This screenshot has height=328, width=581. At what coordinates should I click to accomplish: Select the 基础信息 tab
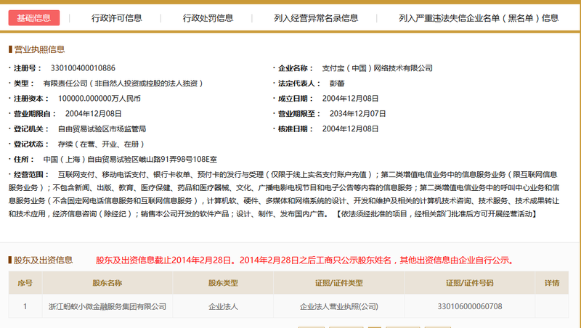point(34,17)
